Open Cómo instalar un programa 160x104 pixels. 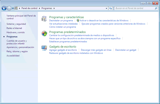pos(62,27)
